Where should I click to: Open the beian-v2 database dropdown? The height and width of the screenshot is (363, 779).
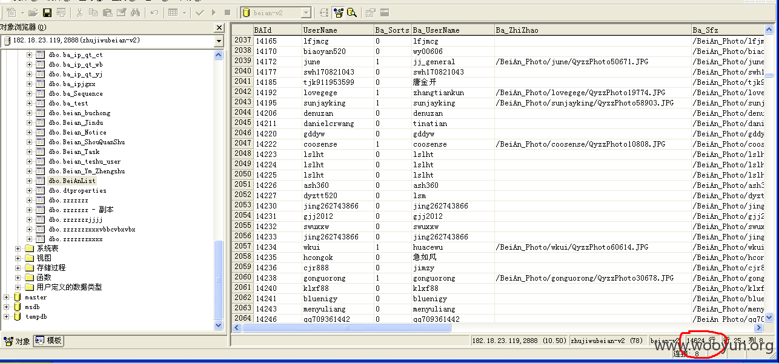pyautogui.click(x=307, y=13)
